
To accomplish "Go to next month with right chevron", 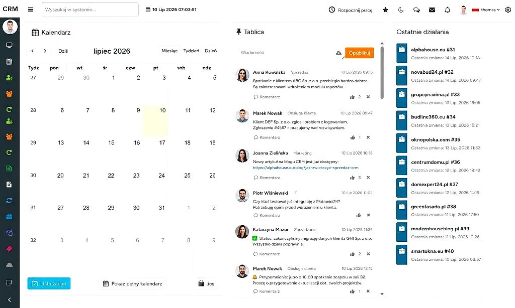I will (x=45, y=51).
